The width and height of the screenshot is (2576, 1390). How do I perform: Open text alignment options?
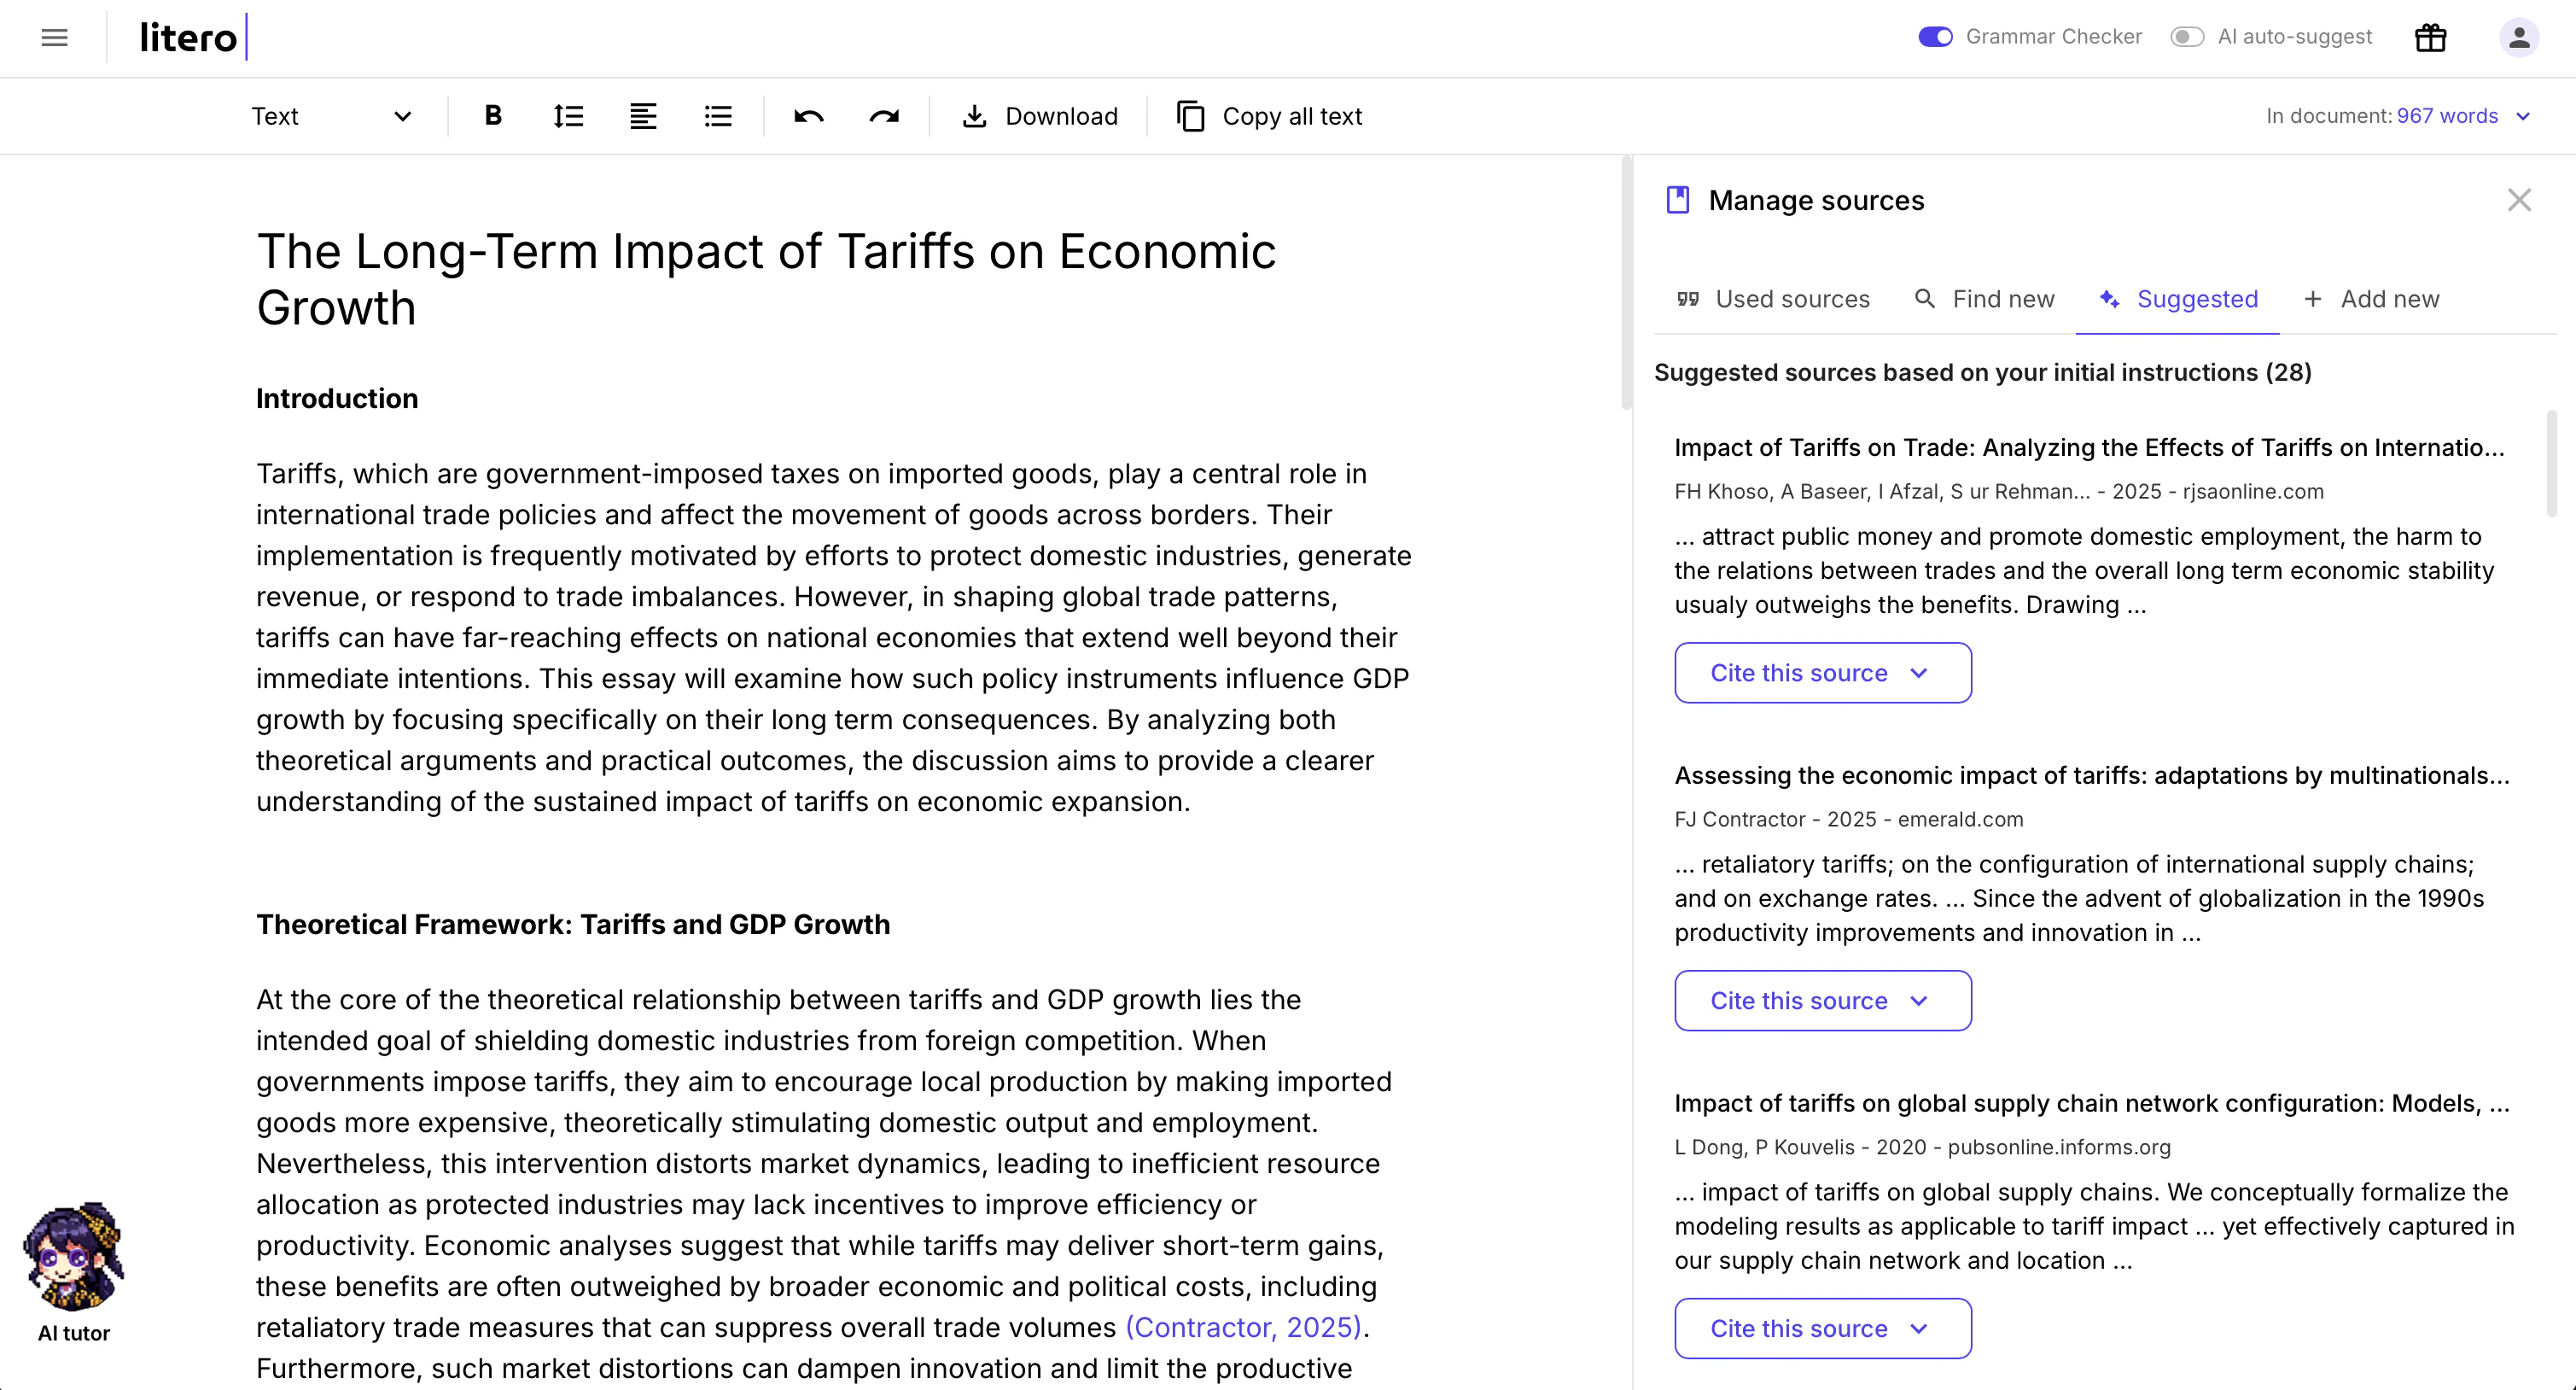point(643,116)
